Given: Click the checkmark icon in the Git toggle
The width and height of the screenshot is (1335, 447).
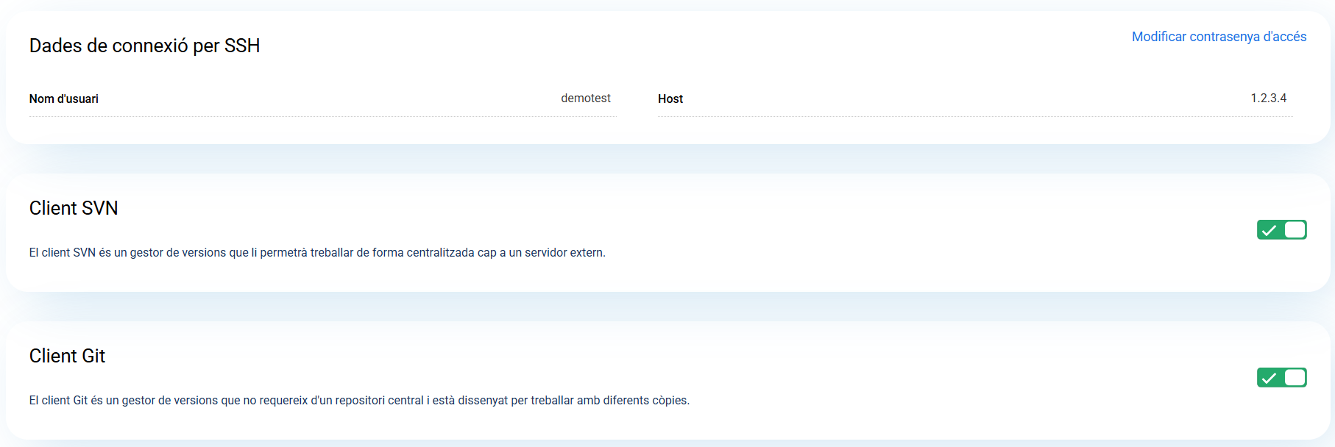Looking at the screenshot, I should coord(1269,378).
